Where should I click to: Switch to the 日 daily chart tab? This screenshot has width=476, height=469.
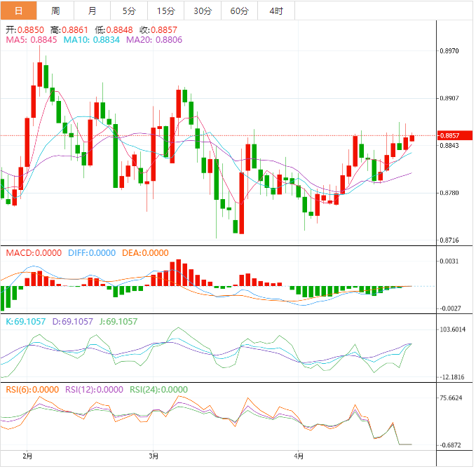pos(18,11)
